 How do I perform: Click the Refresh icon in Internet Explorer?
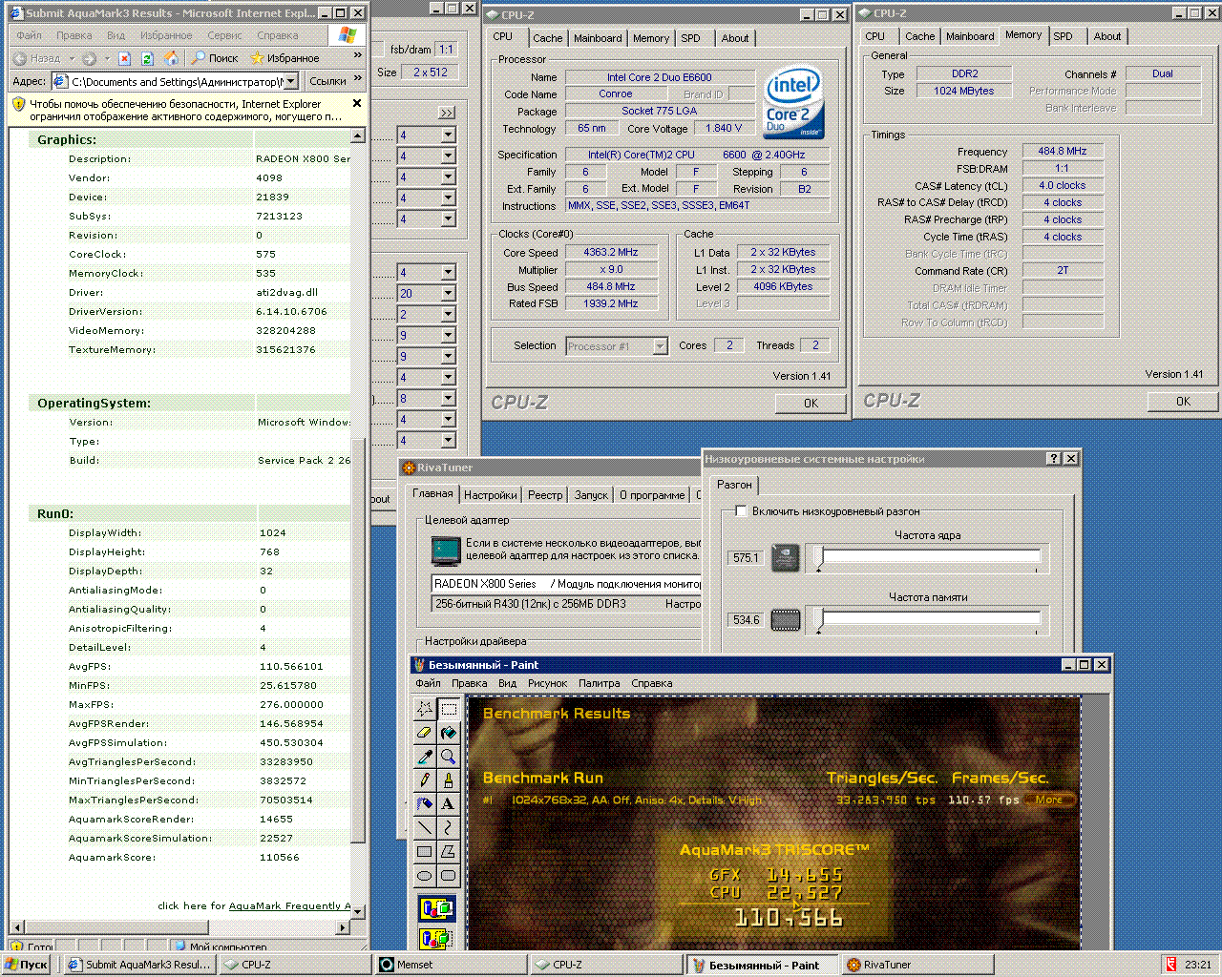click(x=148, y=58)
